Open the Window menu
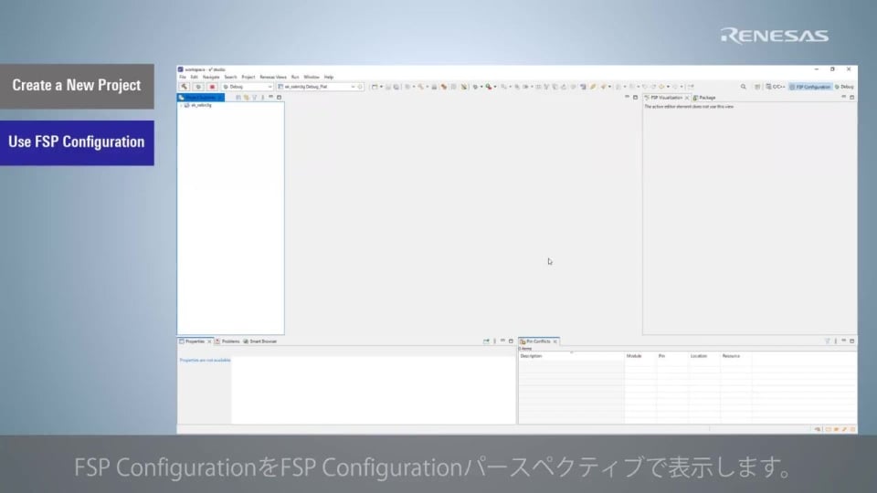Viewport: 877px width, 493px height. coord(312,77)
